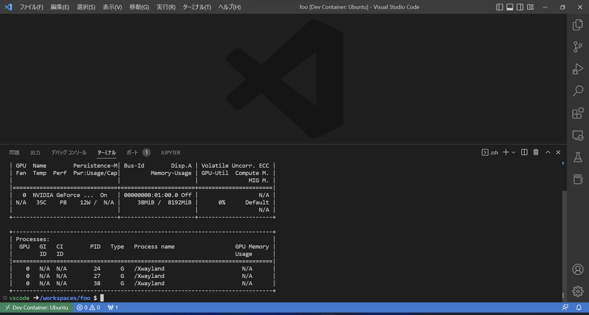
Task: Open the 選択(S) menu
Action: tap(86, 7)
